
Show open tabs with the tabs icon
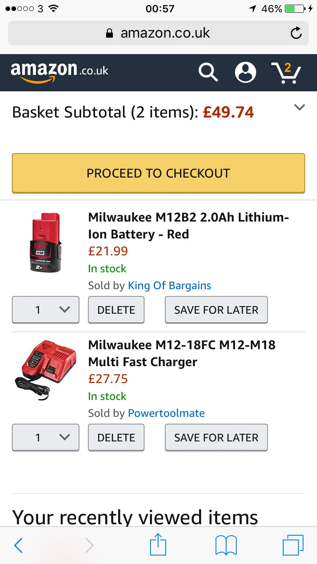click(293, 545)
